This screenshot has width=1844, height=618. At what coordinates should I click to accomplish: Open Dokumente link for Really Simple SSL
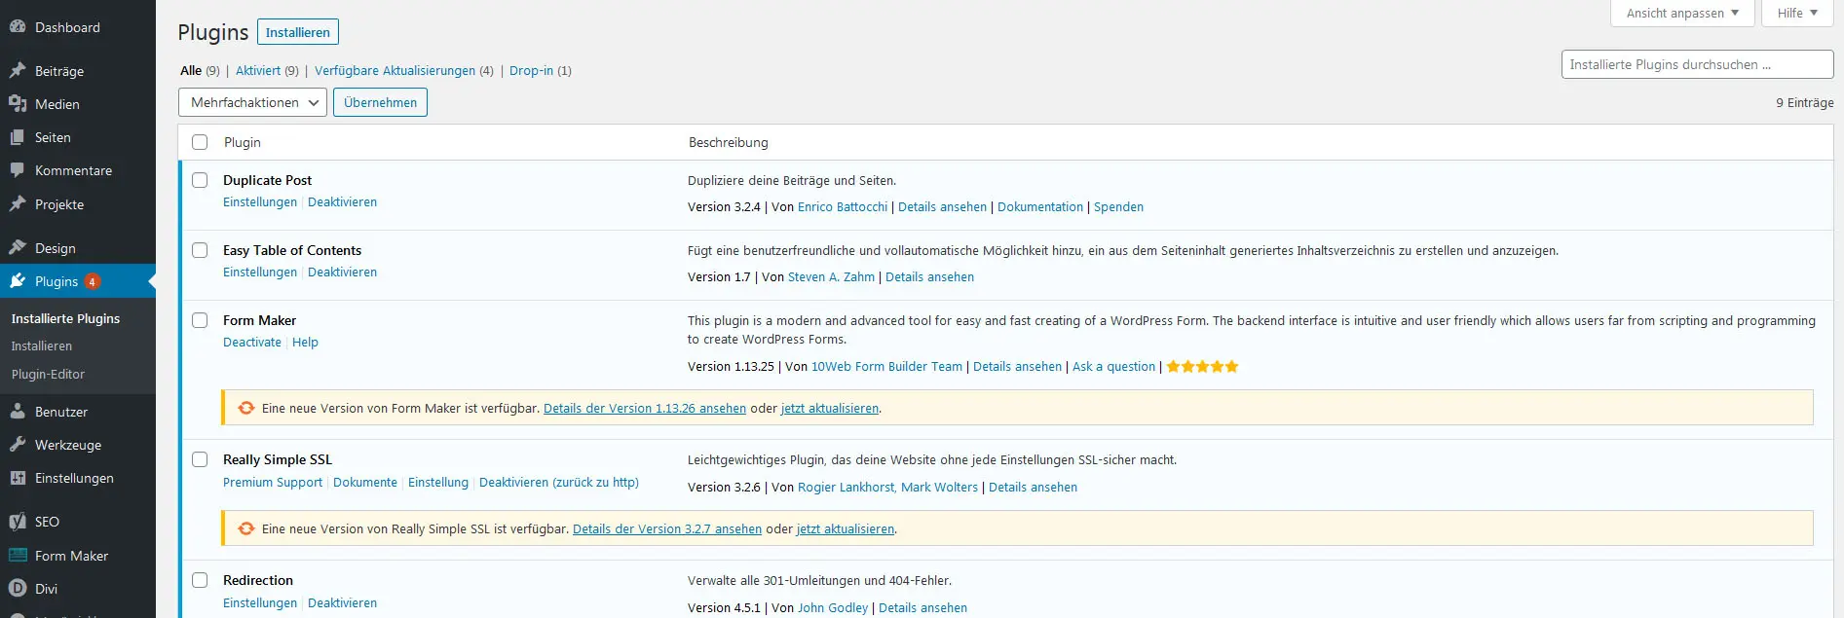[x=365, y=483]
